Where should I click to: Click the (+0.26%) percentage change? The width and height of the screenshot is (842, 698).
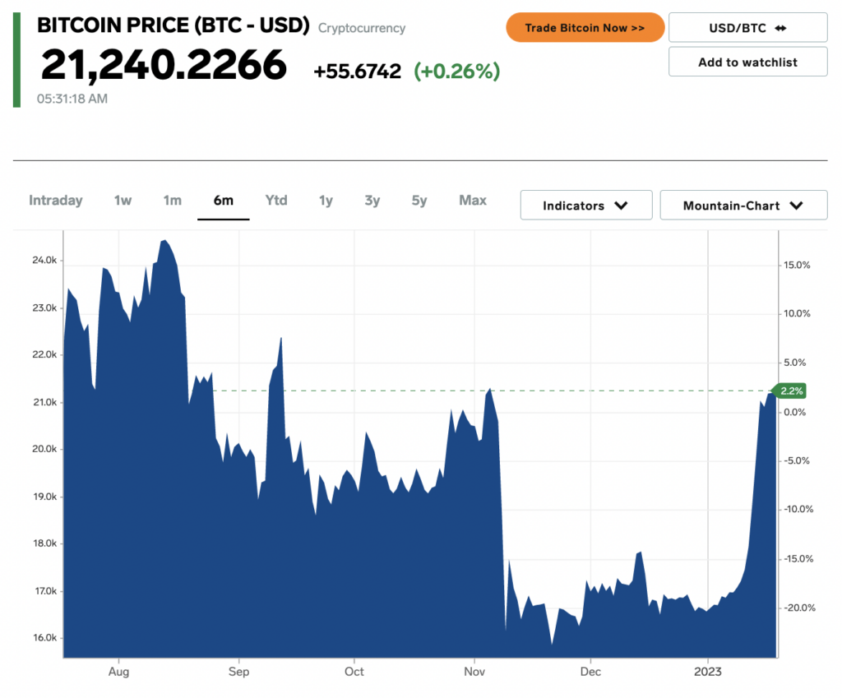457,72
